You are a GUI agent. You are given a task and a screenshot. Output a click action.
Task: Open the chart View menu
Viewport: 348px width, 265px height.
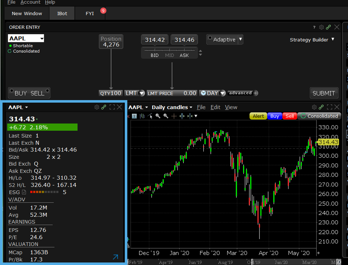tap(231, 107)
